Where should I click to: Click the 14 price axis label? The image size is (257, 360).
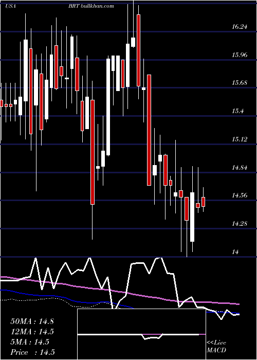tap(235, 252)
